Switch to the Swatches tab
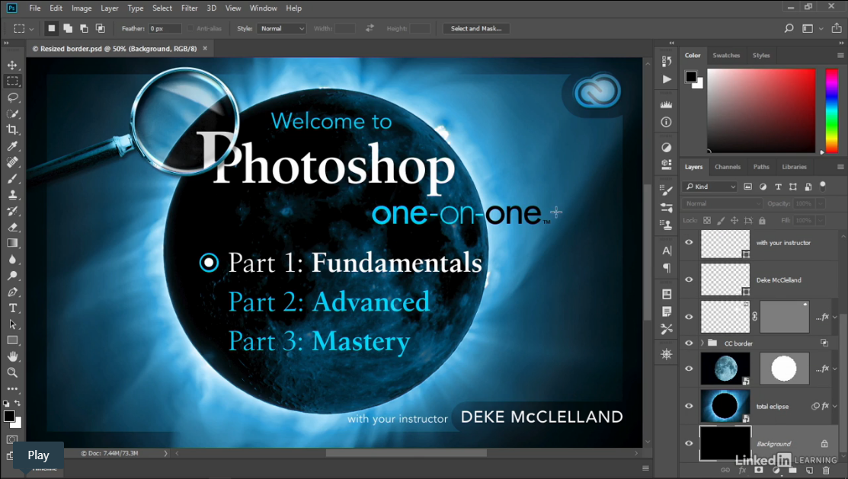Screen dimensions: 848x479 [x=726, y=55]
